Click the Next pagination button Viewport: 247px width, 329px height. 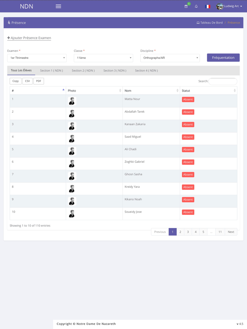231,232
